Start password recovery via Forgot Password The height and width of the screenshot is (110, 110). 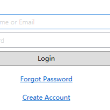(46, 79)
